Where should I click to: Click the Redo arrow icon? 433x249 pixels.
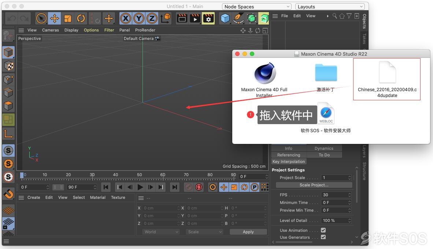[24, 19]
